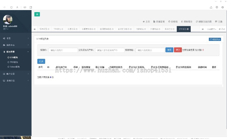Open the 关闭操作 dropdown
Screen dimensions: 227x139
point(211,29)
